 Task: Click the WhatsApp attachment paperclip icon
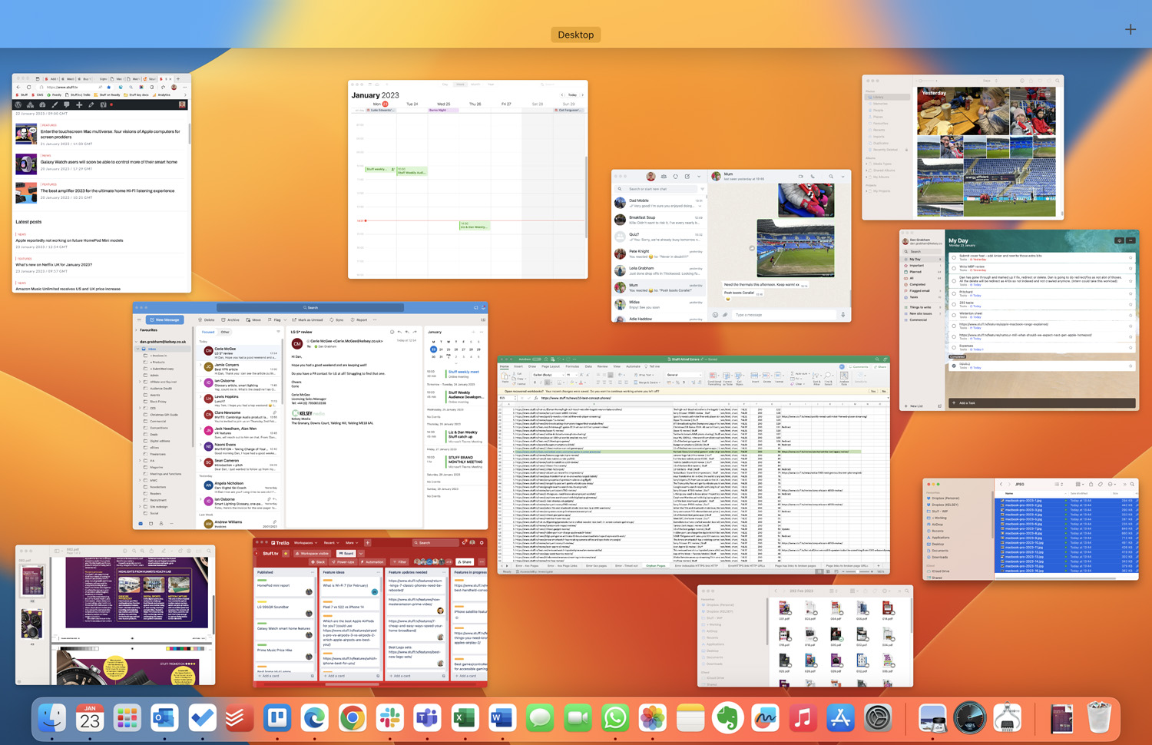point(725,315)
